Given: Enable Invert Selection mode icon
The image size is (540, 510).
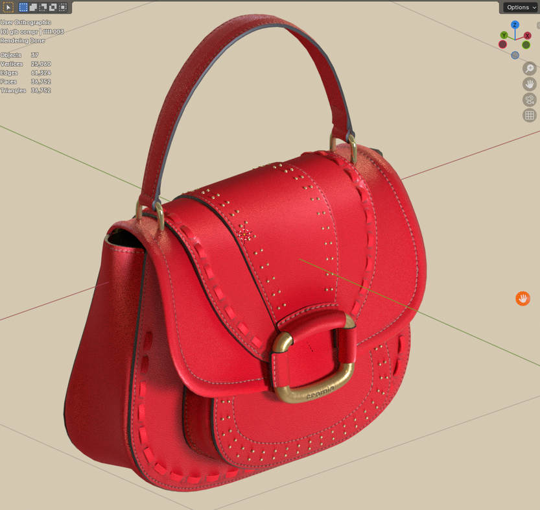Looking at the screenshot, I should click(x=53, y=7).
